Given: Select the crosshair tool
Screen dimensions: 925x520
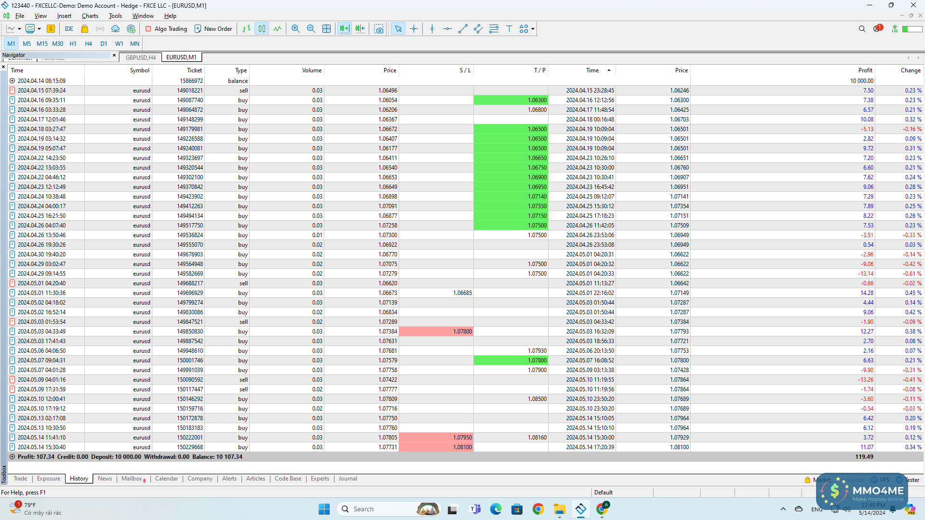Looking at the screenshot, I should pos(414,29).
